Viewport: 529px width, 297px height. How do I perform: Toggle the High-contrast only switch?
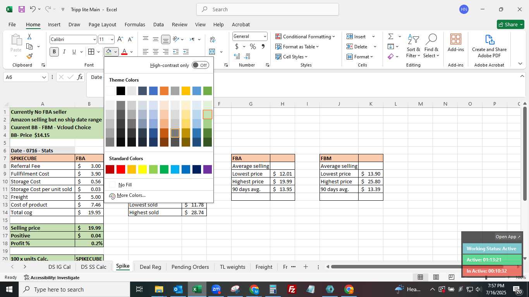pyautogui.click(x=200, y=65)
